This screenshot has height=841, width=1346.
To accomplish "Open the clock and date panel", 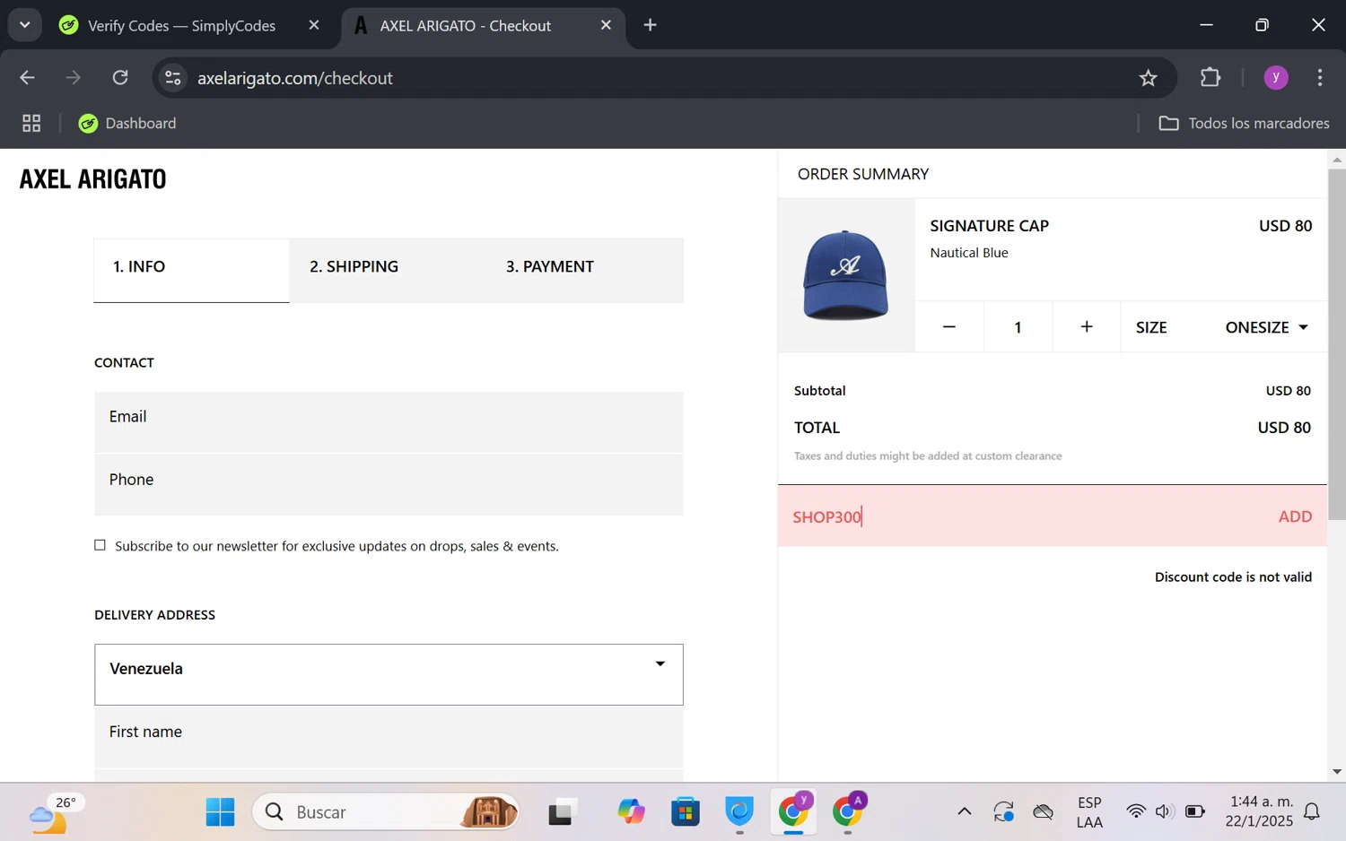I will (x=1259, y=812).
